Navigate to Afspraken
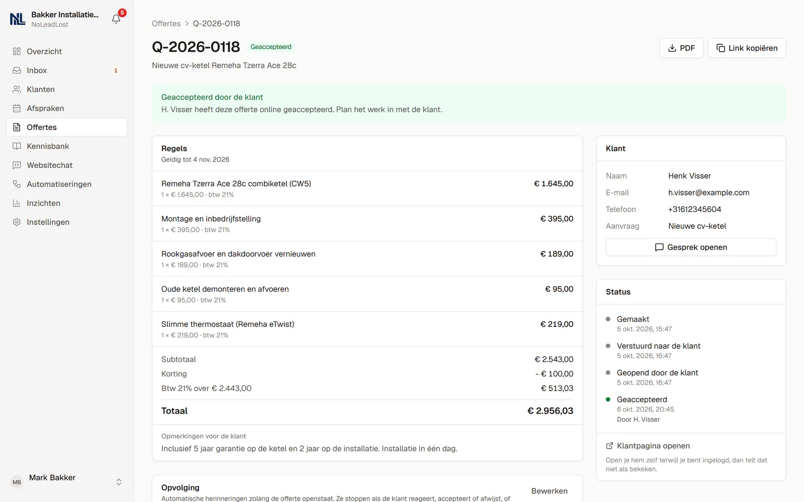 point(67,108)
